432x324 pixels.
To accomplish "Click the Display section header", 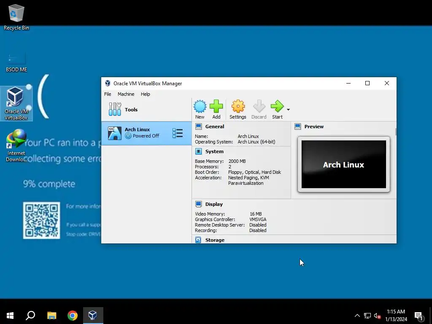I will click(x=214, y=204).
